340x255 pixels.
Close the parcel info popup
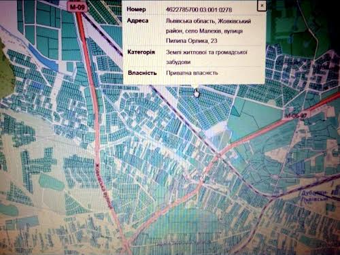(262, 5)
